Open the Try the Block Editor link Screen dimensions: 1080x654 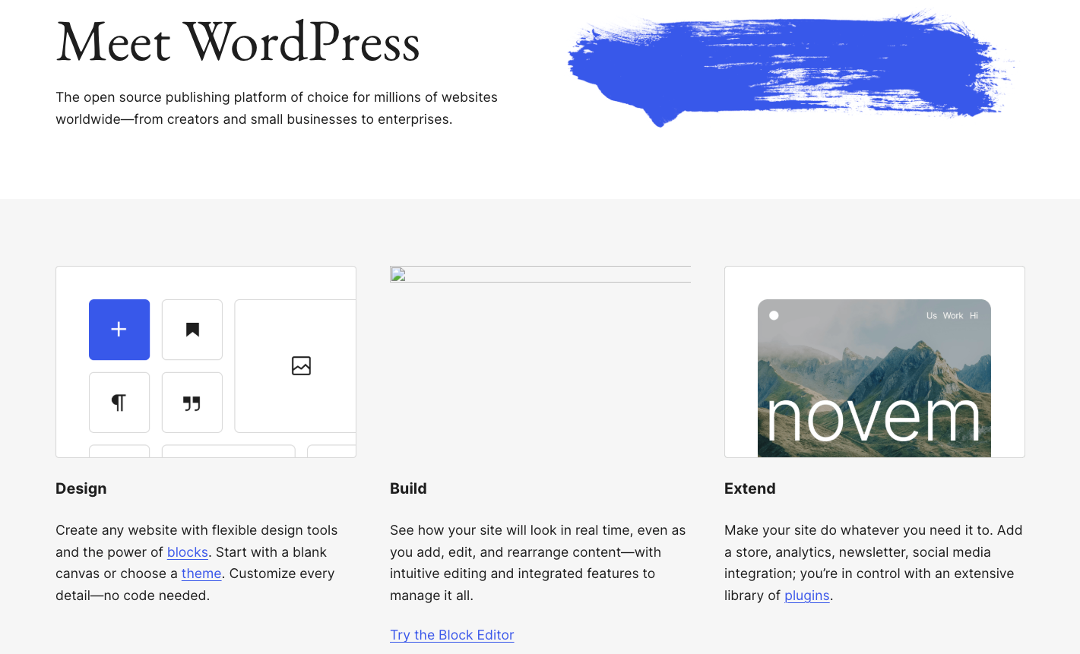tap(452, 635)
